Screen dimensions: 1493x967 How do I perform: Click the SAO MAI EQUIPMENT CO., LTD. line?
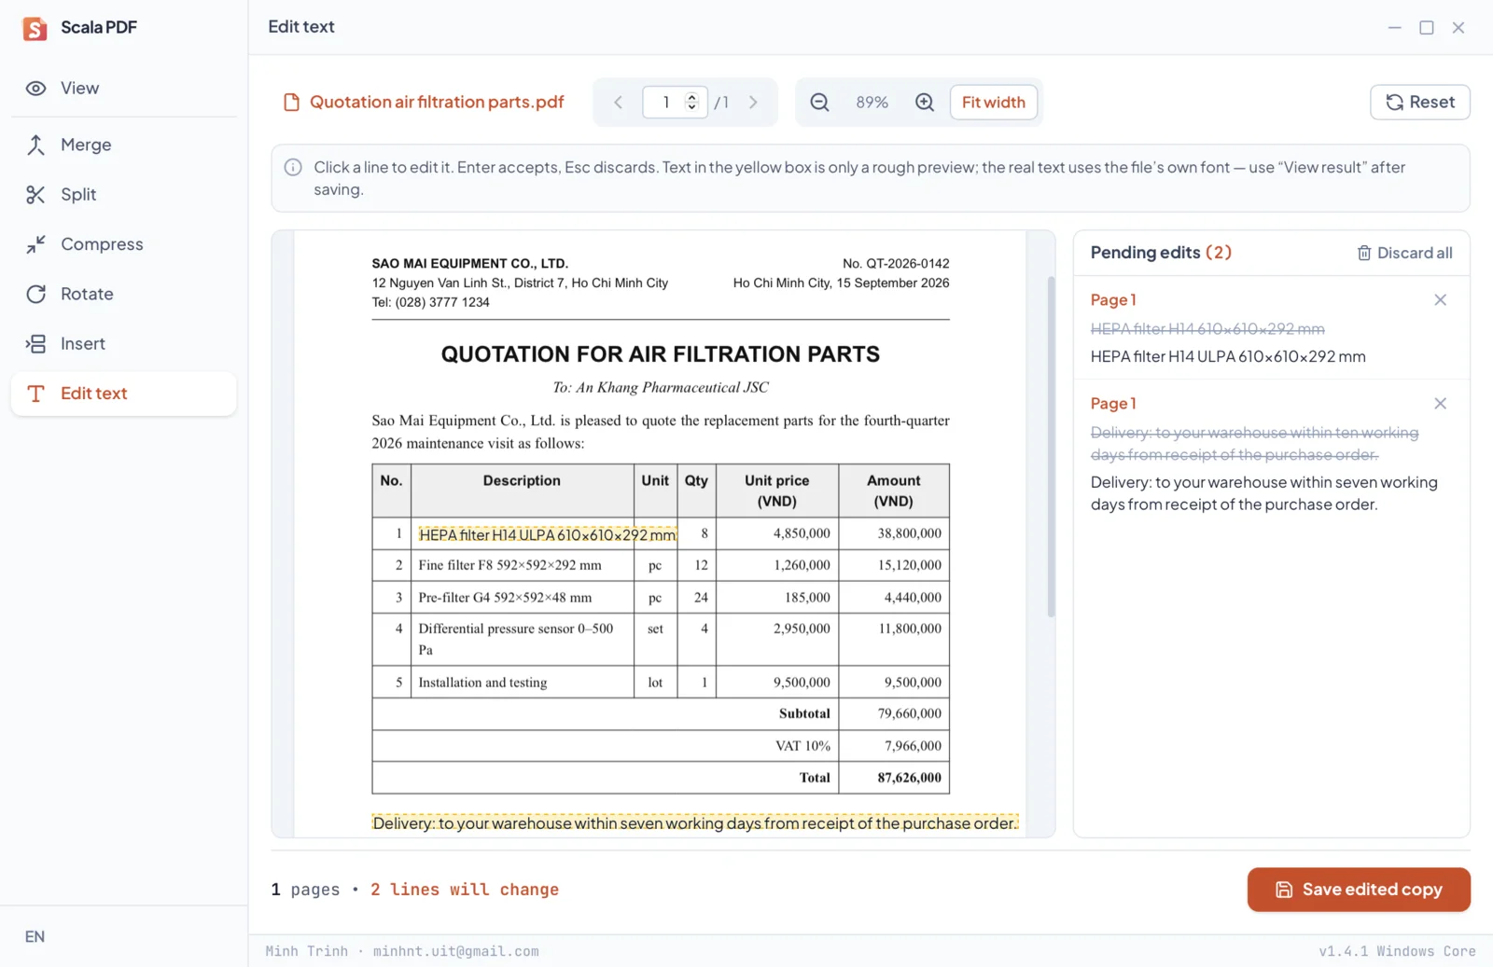[x=469, y=264]
